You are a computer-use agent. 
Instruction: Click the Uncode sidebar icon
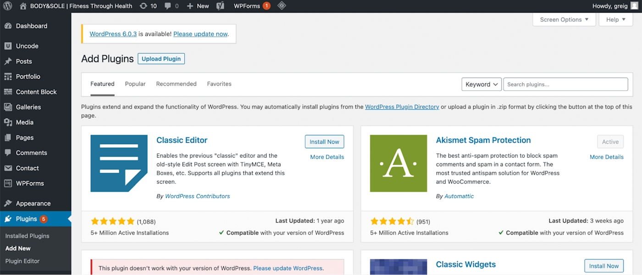click(x=8, y=46)
